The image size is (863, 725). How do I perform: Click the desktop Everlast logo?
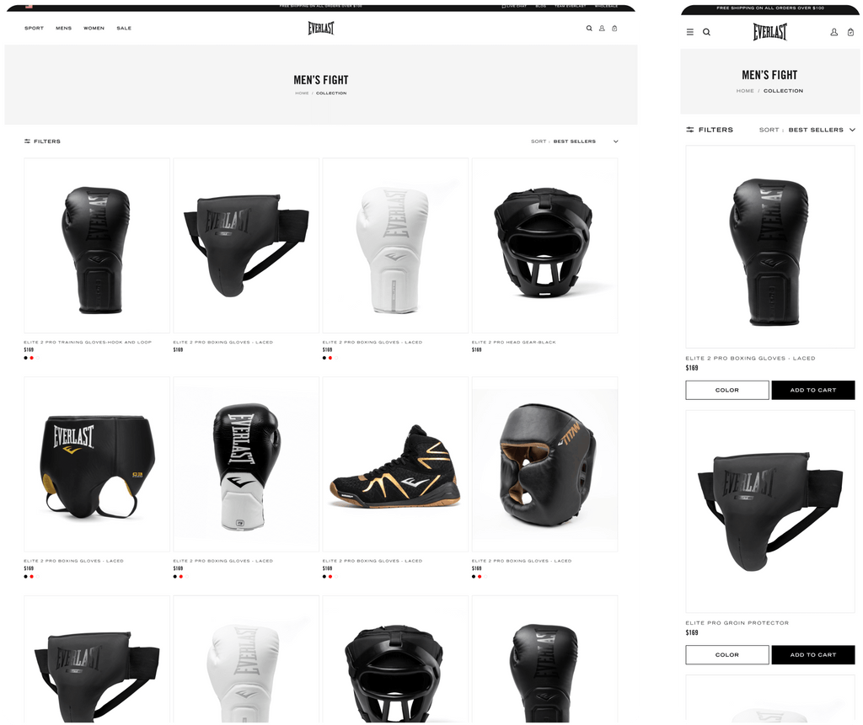(321, 28)
